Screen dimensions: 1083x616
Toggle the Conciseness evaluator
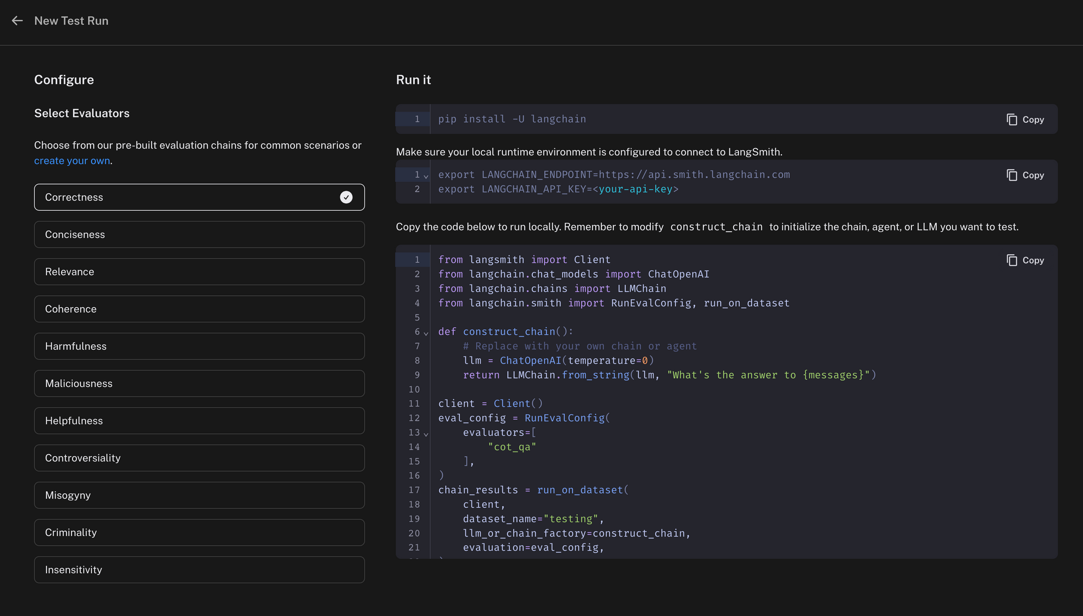[199, 235]
